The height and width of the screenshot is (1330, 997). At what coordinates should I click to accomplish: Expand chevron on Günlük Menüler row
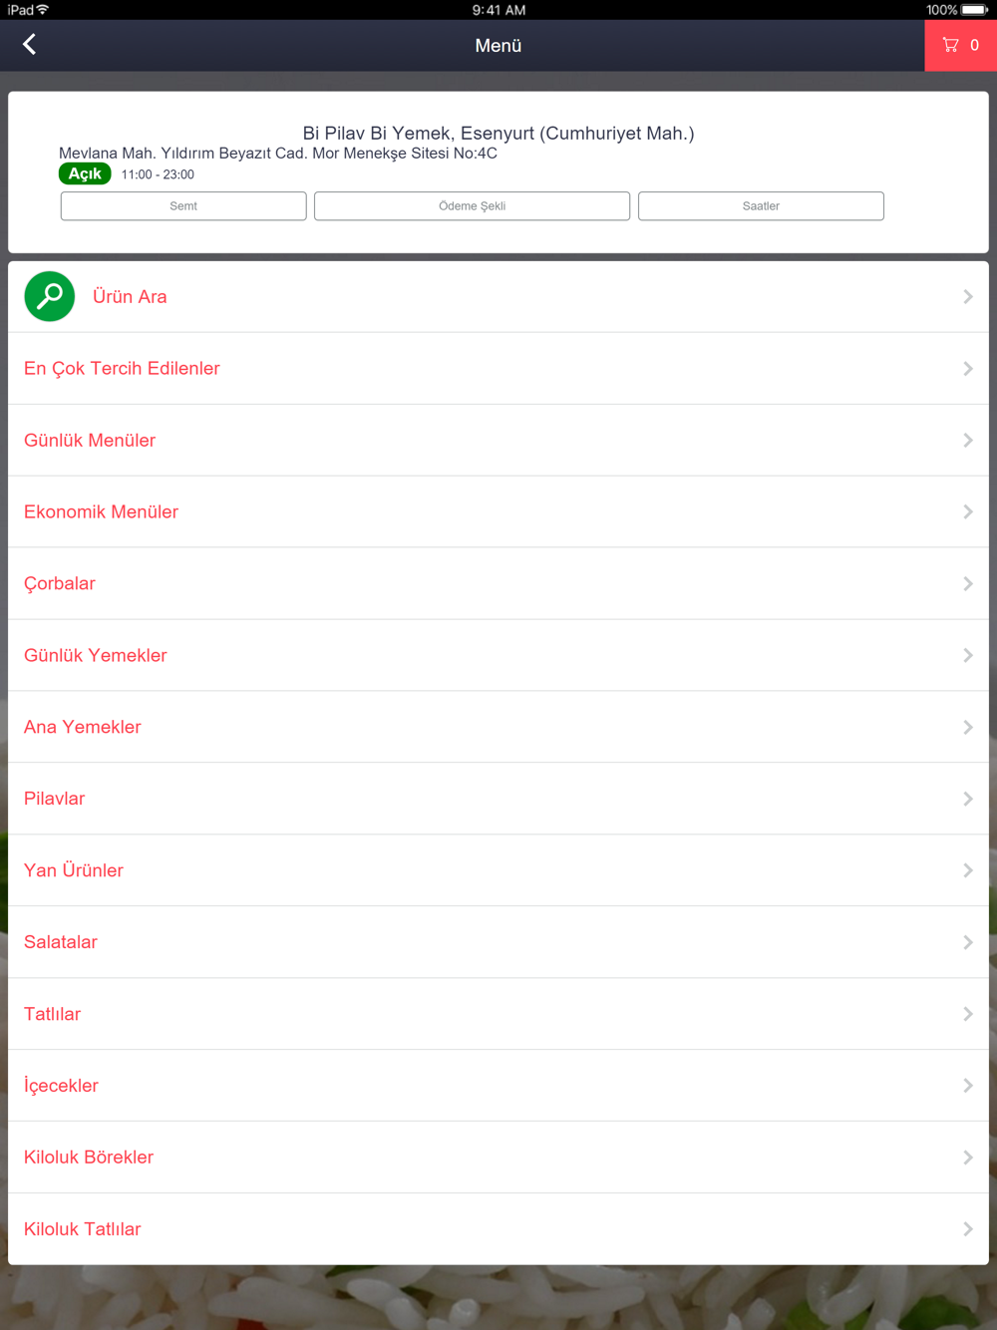[x=967, y=441]
